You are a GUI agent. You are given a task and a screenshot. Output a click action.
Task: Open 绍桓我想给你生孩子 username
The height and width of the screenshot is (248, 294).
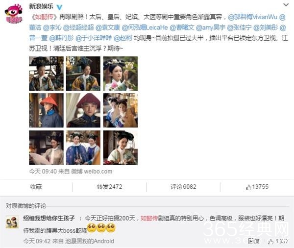click(x=49, y=218)
